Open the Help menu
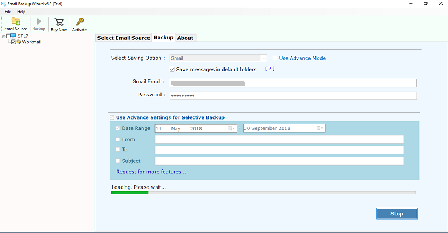The image size is (448, 233). (21, 12)
